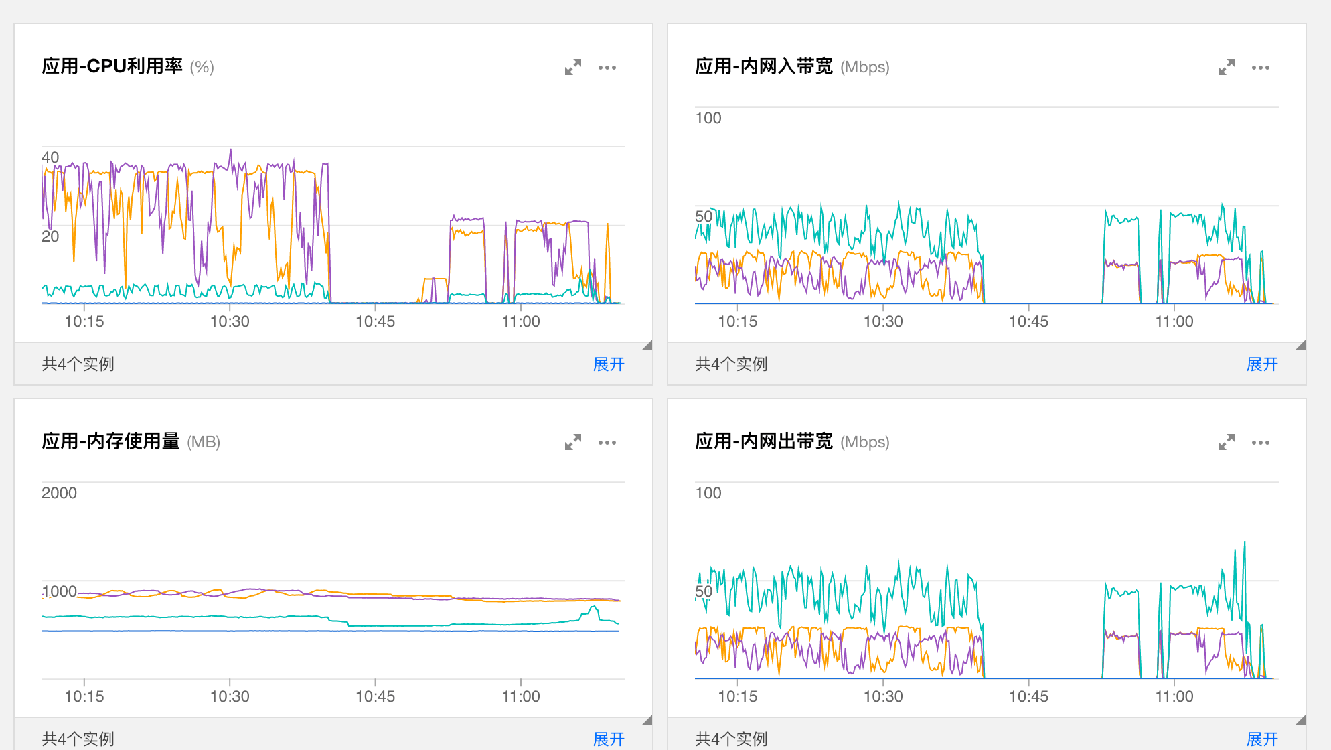Image resolution: width=1331 pixels, height=750 pixels.
Task: Expand instance list under 内网入带宽 chart
Action: (x=1261, y=364)
